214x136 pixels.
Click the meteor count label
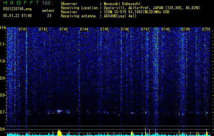(x=48, y=11)
